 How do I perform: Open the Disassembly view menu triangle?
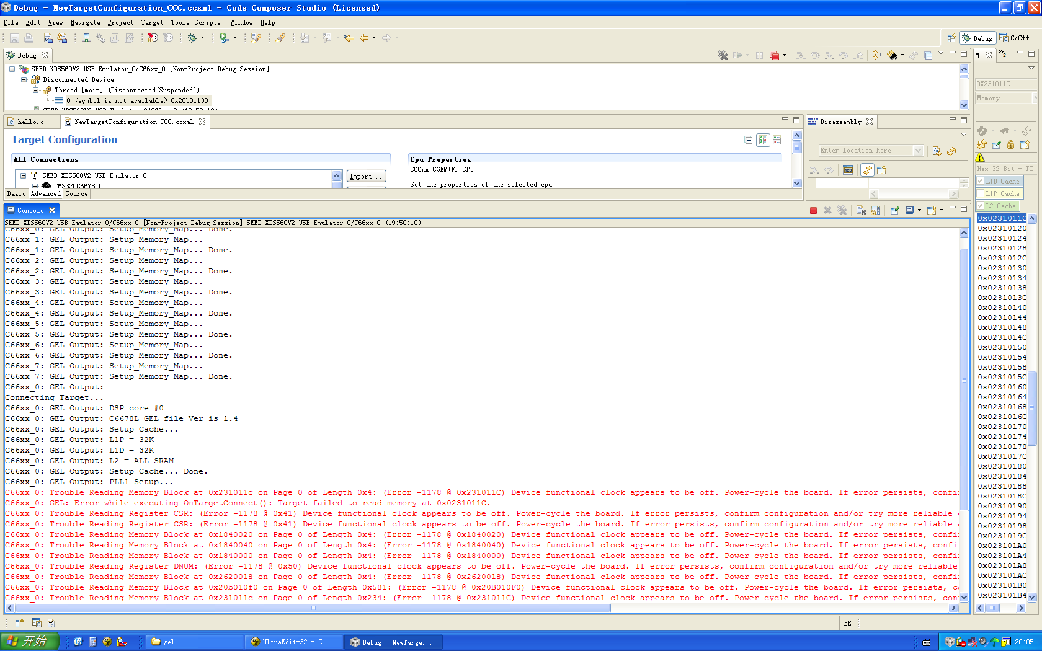click(x=963, y=134)
